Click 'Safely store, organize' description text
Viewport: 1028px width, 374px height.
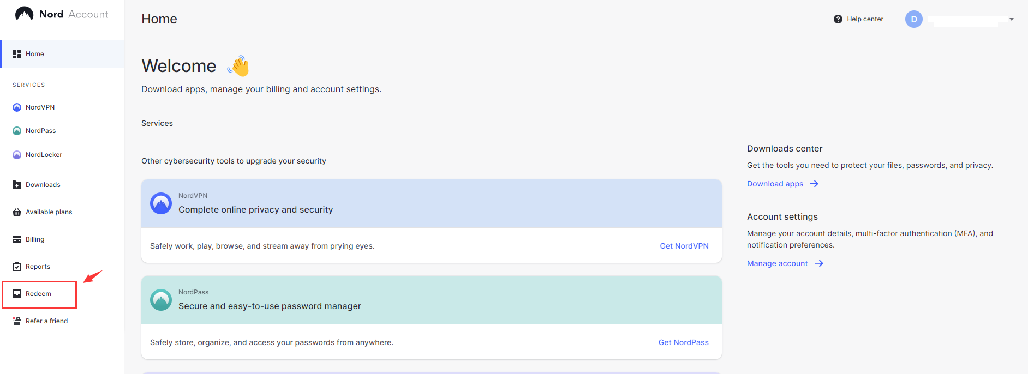272,342
